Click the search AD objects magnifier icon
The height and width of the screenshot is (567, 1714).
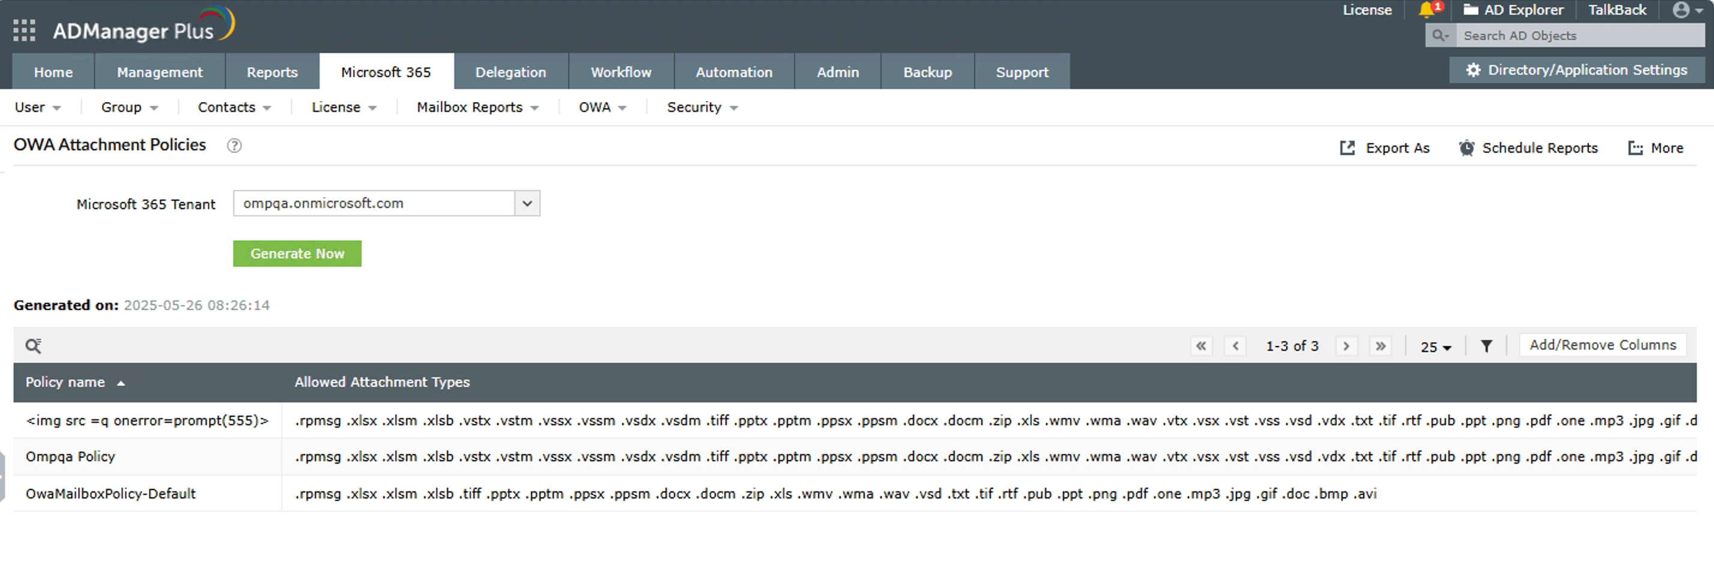(1440, 36)
